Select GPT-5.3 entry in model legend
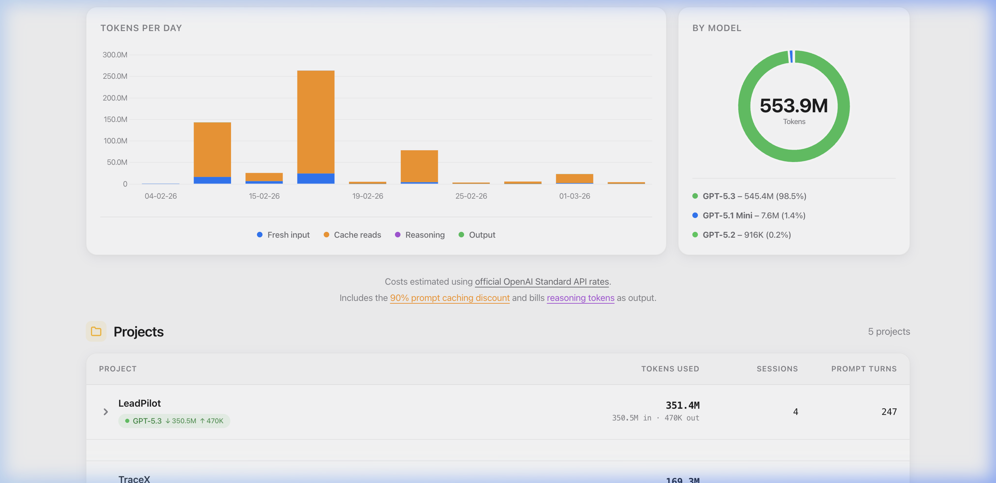 754,196
